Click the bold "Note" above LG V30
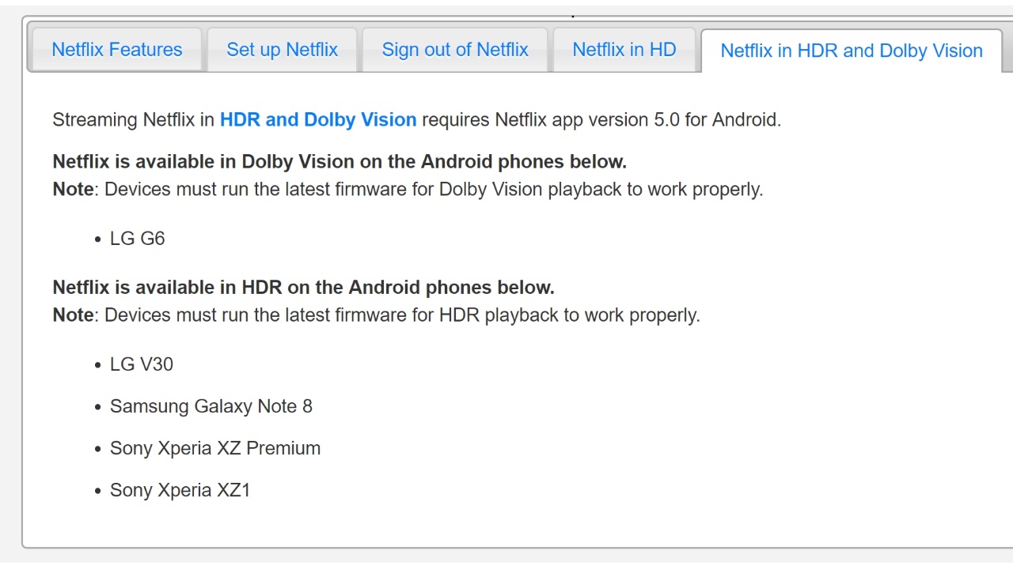This screenshot has height=569, width=1013. point(73,315)
